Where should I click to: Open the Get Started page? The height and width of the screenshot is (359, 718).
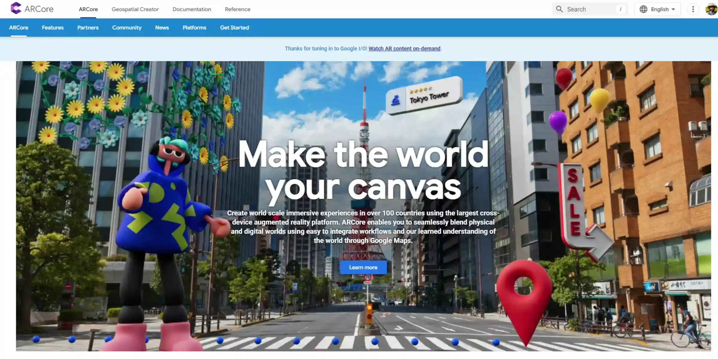click(235, 28)
